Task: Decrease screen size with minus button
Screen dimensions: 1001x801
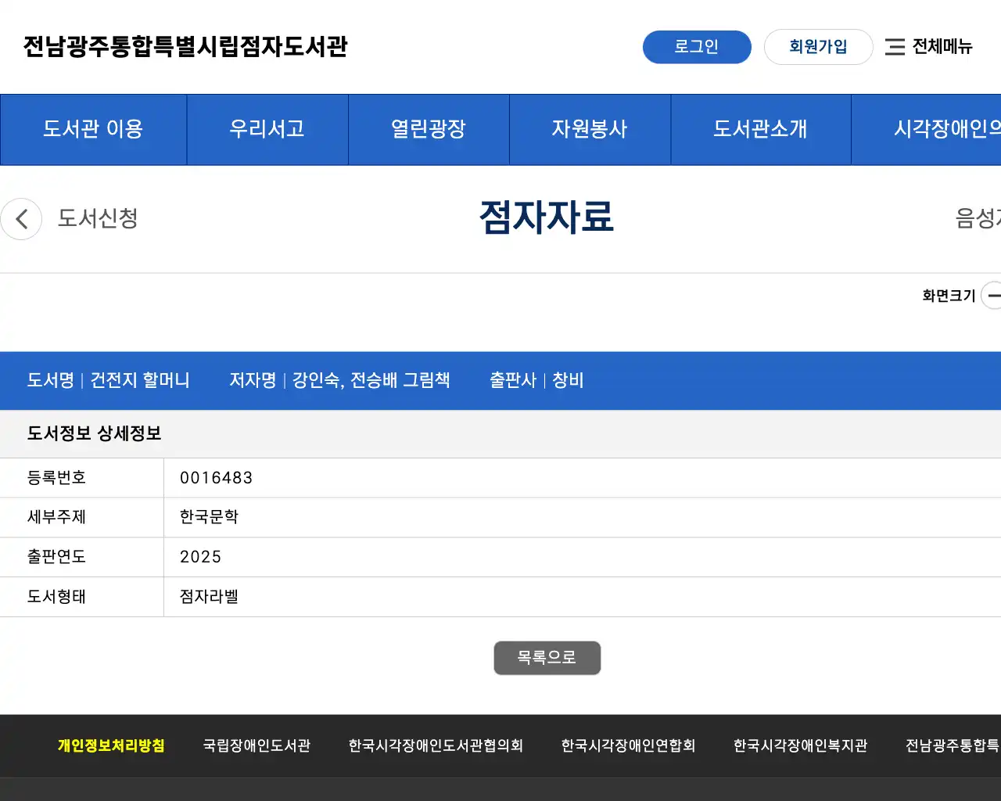Action: pyautogui.click(x=992, y=296)
